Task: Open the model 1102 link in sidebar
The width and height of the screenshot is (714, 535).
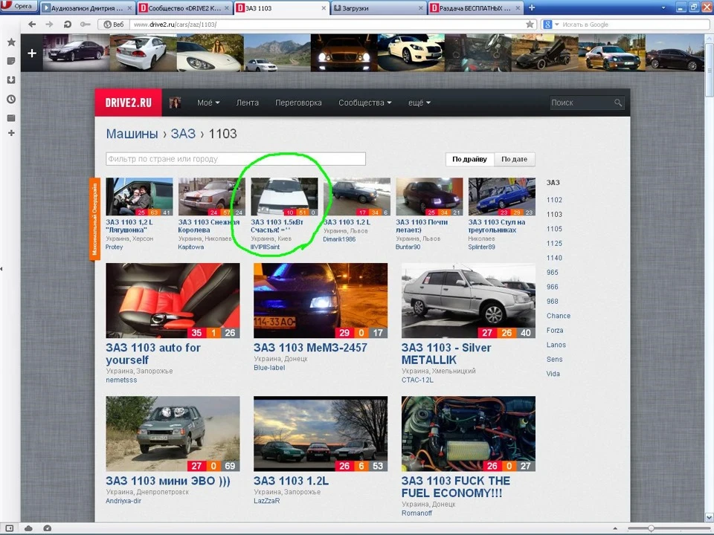Action: [554, 200]
